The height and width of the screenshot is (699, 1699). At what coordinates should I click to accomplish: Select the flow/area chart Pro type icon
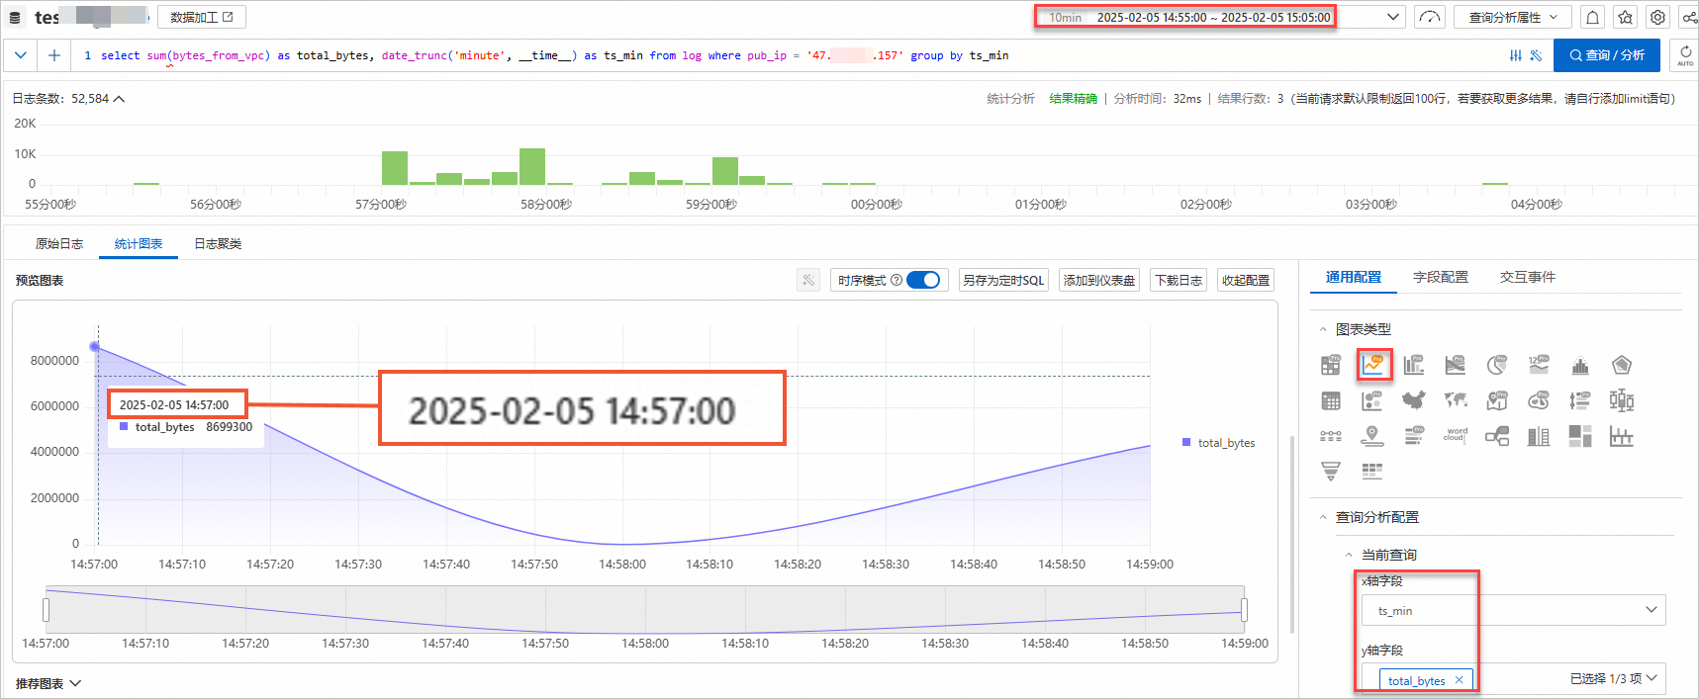coord(1456,365)
